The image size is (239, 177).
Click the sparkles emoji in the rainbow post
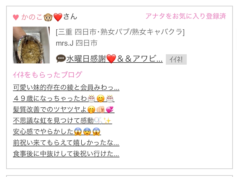(107, 121)
